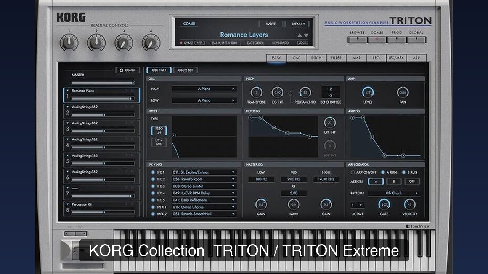488x274 pixels.
Task: Toggle the LOCK button in display
Action: pos(302,43)
